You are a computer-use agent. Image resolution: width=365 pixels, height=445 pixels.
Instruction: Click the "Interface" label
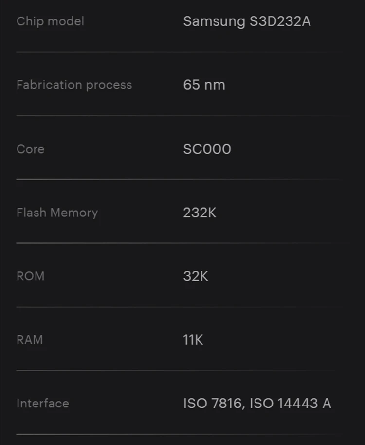click(43, 404)
